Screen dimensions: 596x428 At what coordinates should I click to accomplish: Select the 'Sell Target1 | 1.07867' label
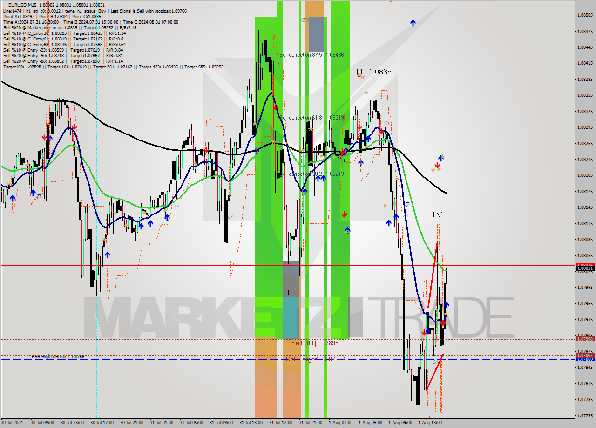(x=315, y=359)
